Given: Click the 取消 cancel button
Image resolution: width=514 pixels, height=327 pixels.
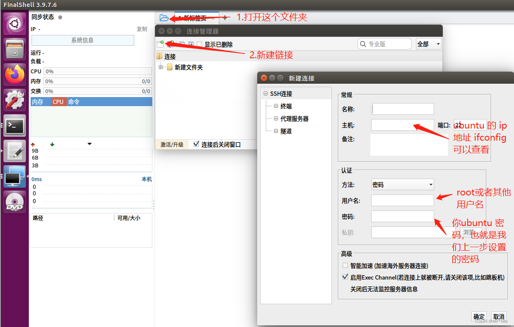Looking at the screenshot, I should tap(498, 317).
